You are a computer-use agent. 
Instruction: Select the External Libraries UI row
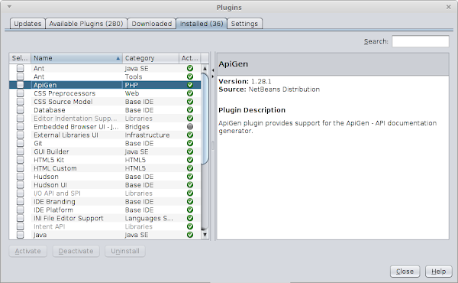tap(105, 135)
